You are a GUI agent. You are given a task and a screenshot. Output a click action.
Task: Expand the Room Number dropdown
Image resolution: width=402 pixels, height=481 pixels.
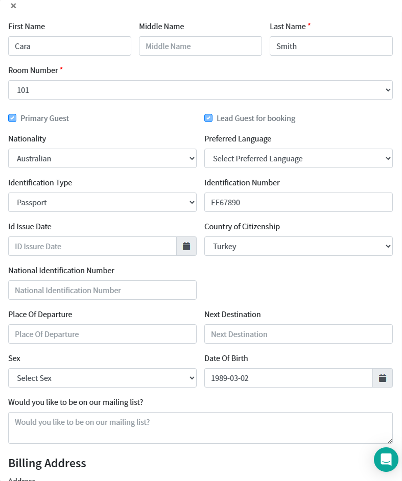[200, 90]
